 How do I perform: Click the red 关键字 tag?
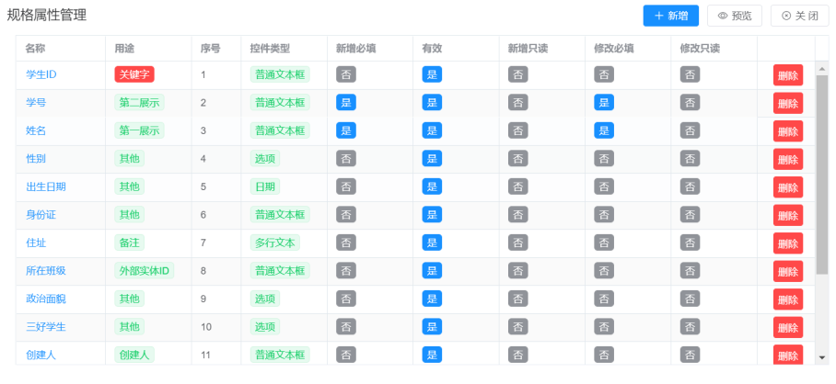point(134,74)
